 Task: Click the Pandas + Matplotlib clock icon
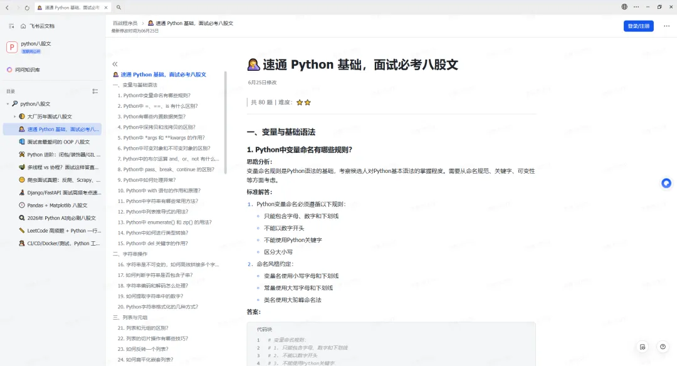tap(21, 206)
